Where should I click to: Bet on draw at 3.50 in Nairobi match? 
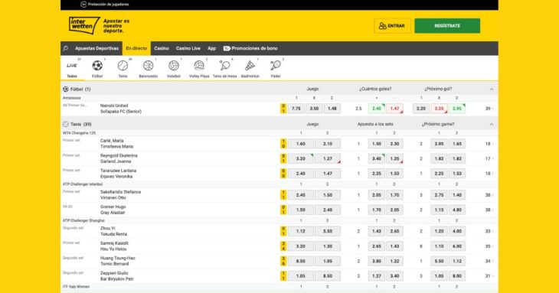(314, 109)
